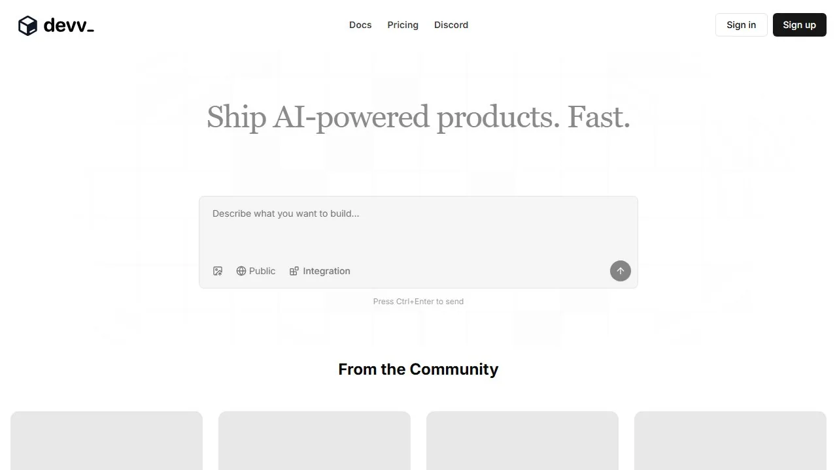The width and height of the screenshot is (837, 470).
Task: Click the 'From the Community' heading
Action: (x=418, y=369)
